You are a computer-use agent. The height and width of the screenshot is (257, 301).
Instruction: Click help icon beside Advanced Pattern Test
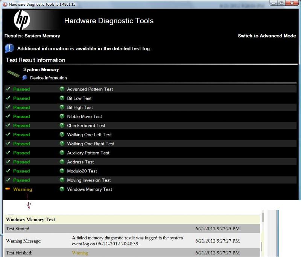click(62, 89)
